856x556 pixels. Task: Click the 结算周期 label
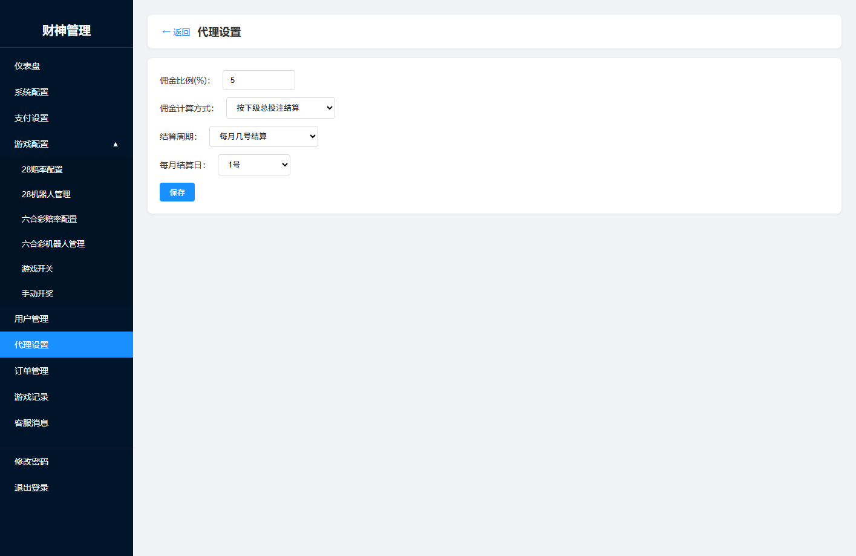pos(178,137)
